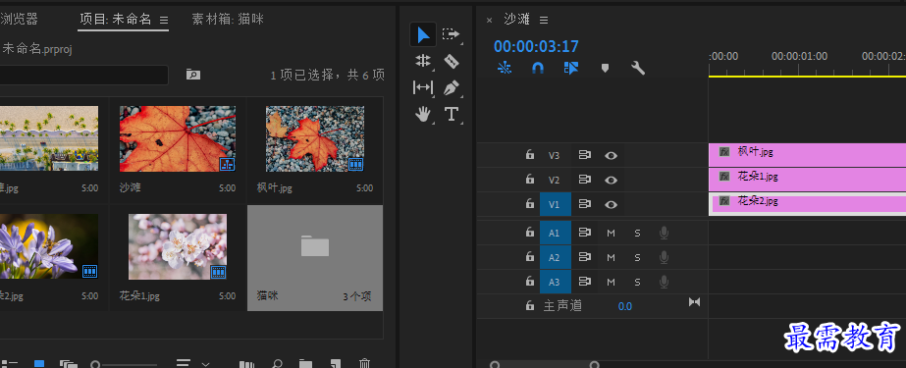Click the Sort Icons button in Project panel

[184, 364]
